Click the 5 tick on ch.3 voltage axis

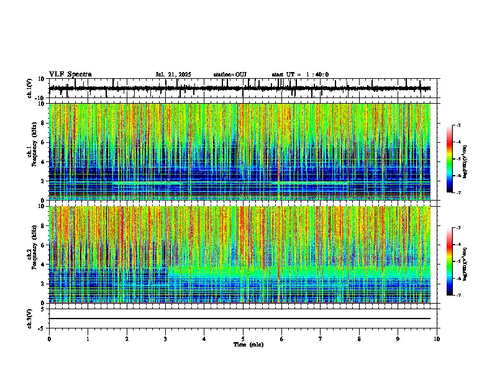43,309
